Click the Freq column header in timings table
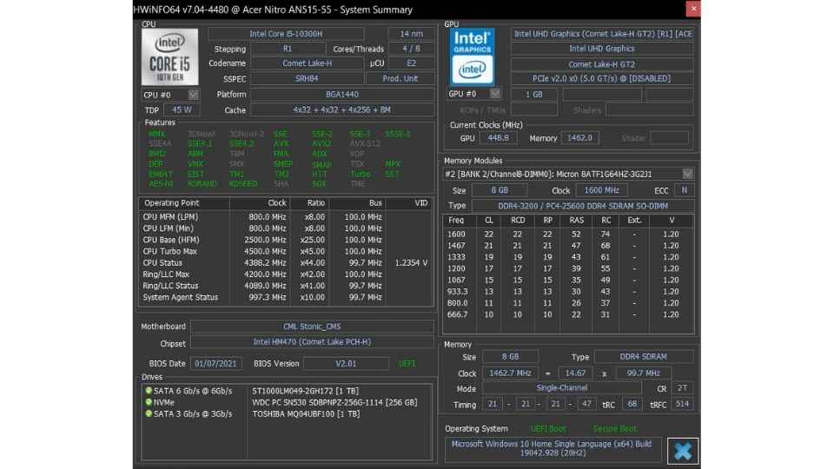This screenshot has height=469, width=834. pyautogui.click(x=456, y=220)
